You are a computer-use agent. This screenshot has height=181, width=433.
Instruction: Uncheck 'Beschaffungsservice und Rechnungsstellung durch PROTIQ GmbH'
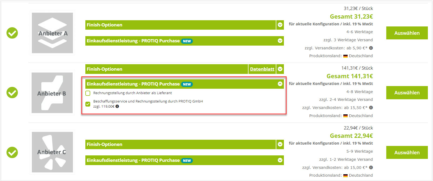[x=88, y=104]
